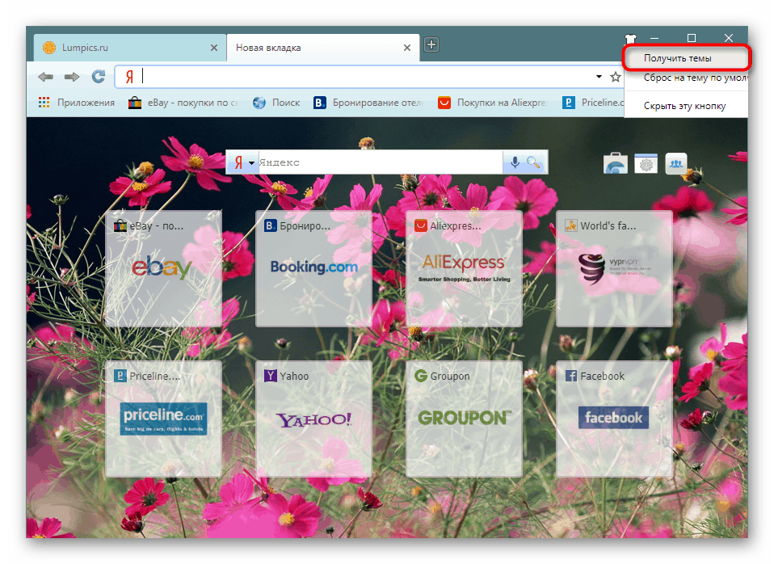Choose Получить темы menu item
Viewport: 774px width, 564px height.
pos(686,58)
